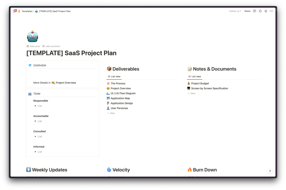Click Add cover above the title
286x190 pixels.
click(33, 46)
